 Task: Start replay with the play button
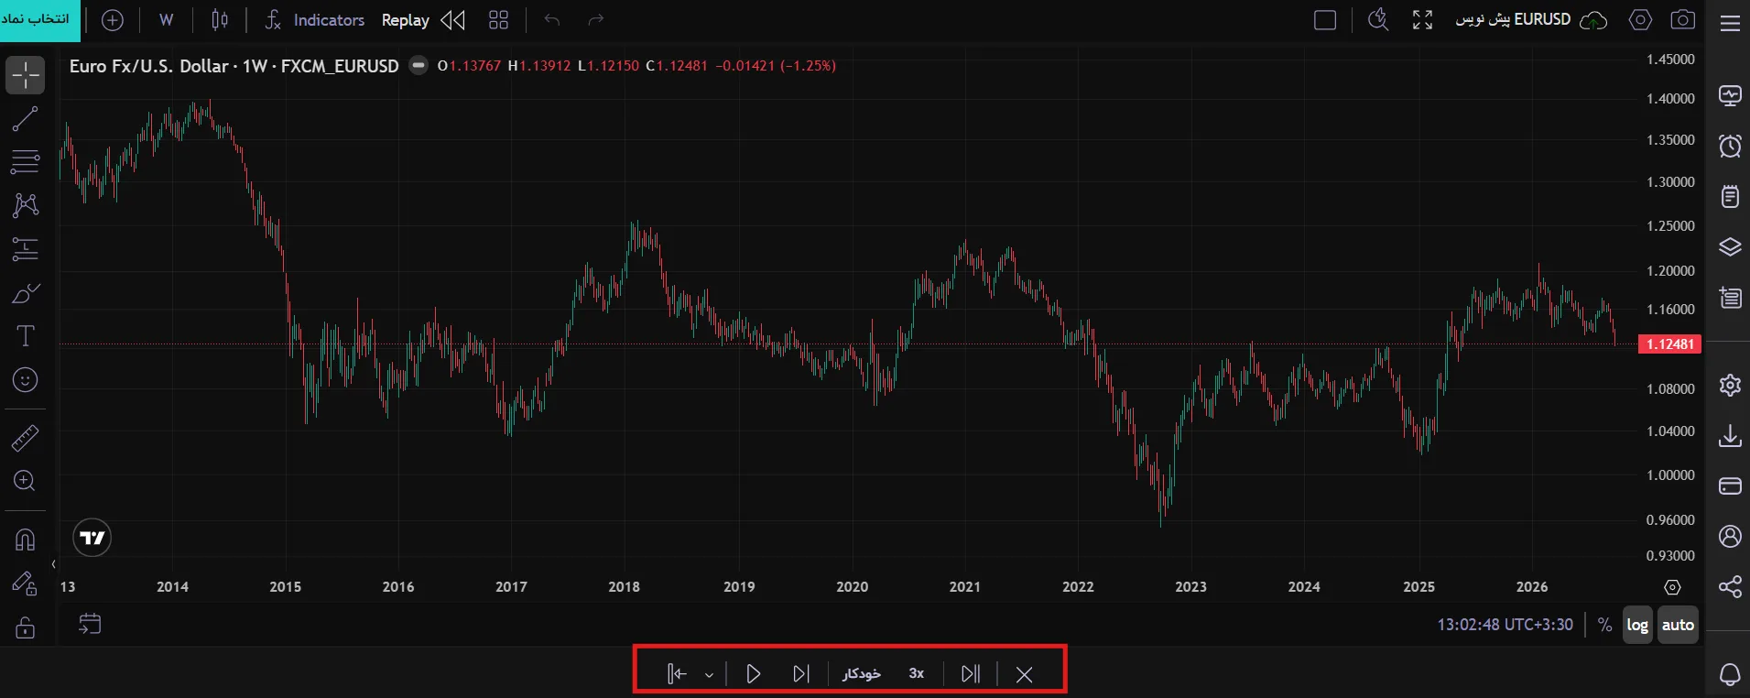pyautogui.click(x=754, y=674)
